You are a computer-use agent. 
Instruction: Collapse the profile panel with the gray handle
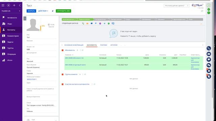[x=25, y=18]
